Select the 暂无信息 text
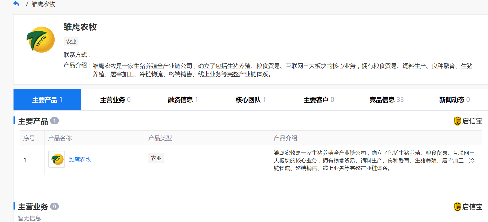This screenshot has width=488, height=222. pyautogui.click(x=29, y=218)
